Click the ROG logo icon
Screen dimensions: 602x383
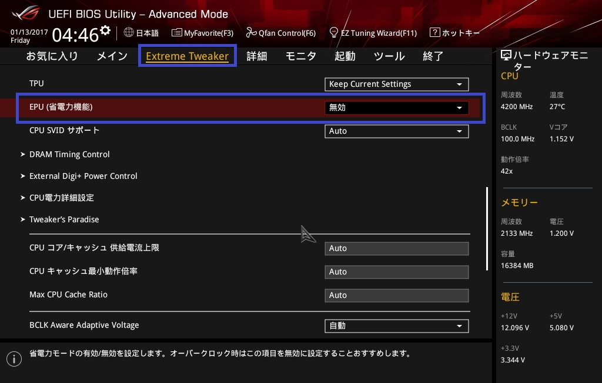[x=25, y=13]
